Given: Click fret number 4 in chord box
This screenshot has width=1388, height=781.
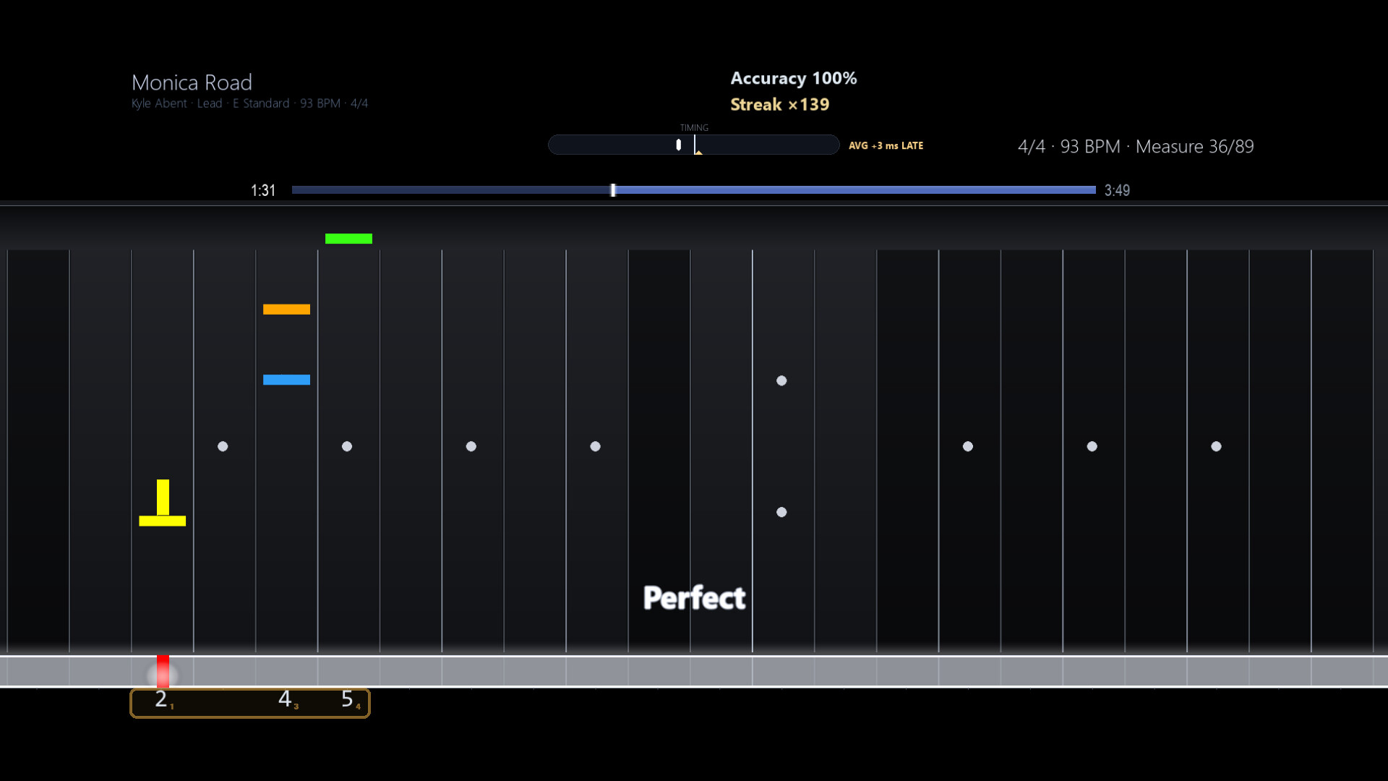Looking at the screenshot, I should pos(285,699).
